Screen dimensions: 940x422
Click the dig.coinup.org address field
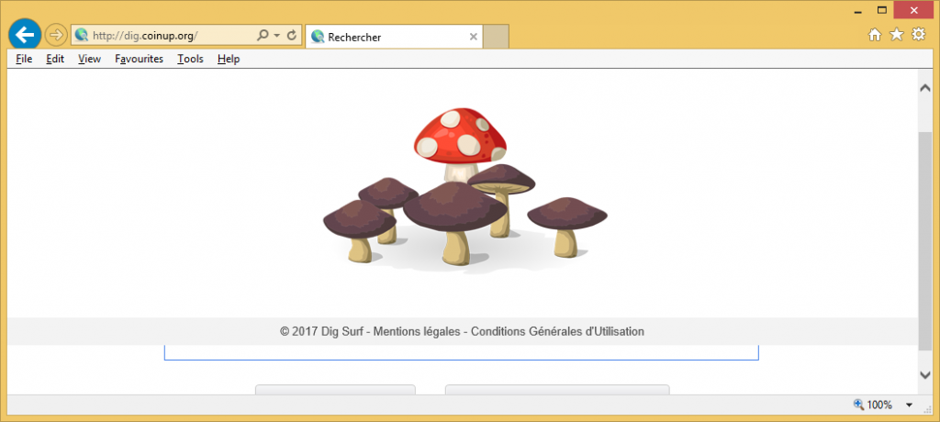click(165, 36)
